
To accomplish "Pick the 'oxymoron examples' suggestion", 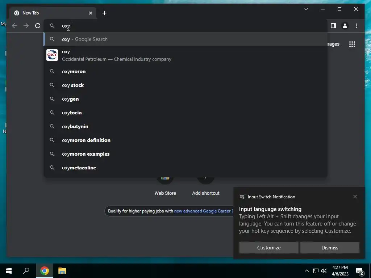I will tap(186, 154).
